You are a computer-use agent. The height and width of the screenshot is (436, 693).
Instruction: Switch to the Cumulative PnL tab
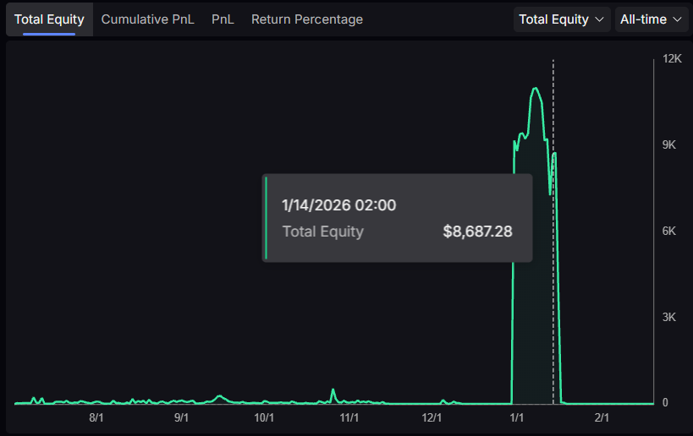pyautogui.click(x=147, y=19)
